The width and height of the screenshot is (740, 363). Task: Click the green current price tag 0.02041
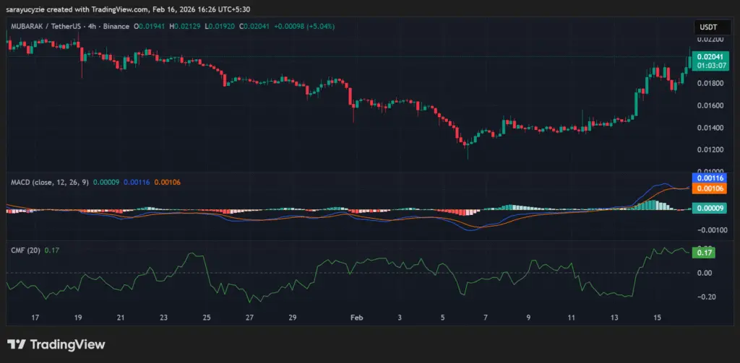[x=708, y=55]
